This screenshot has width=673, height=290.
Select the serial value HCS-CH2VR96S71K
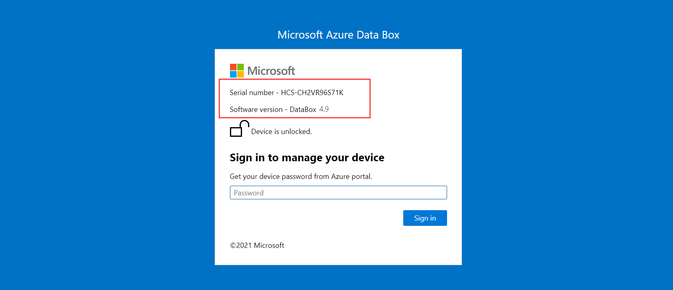[x=312, y=93]
